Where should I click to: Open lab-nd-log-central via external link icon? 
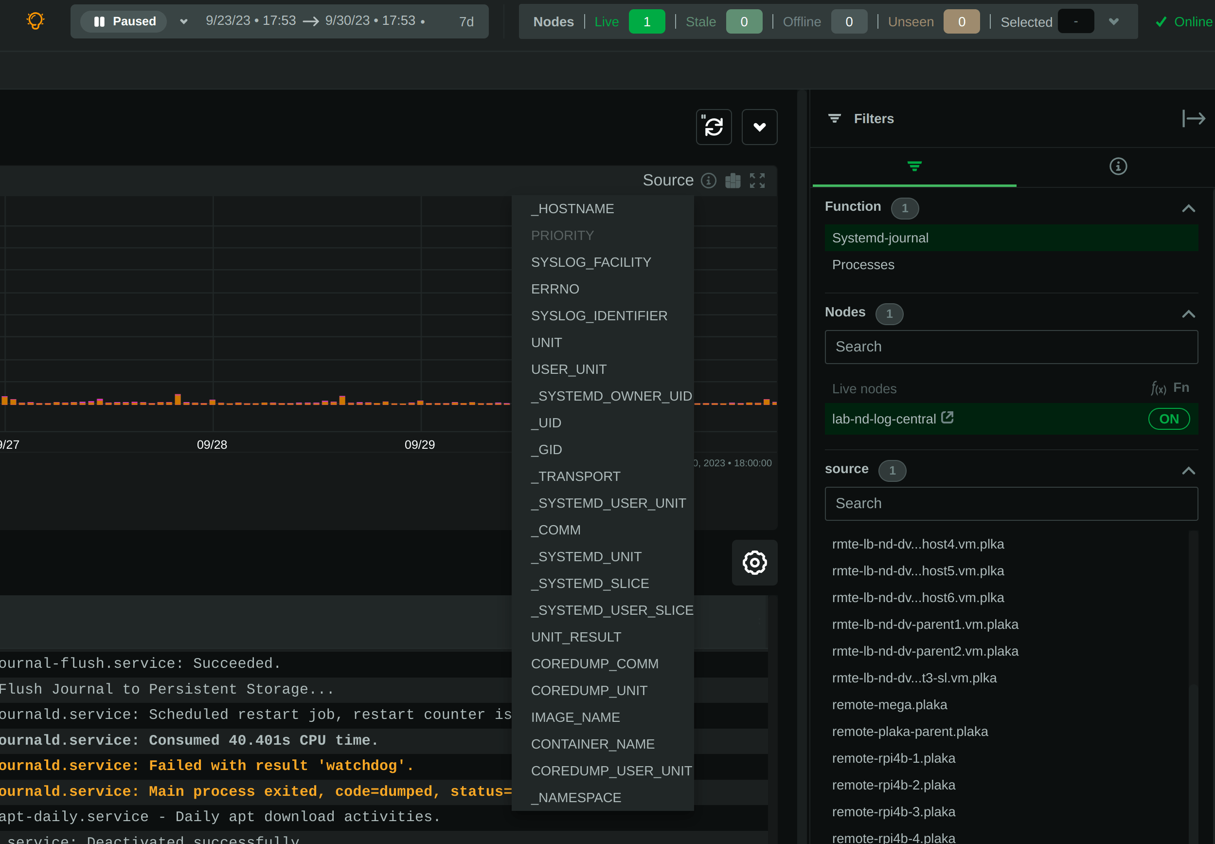point(947,418)
